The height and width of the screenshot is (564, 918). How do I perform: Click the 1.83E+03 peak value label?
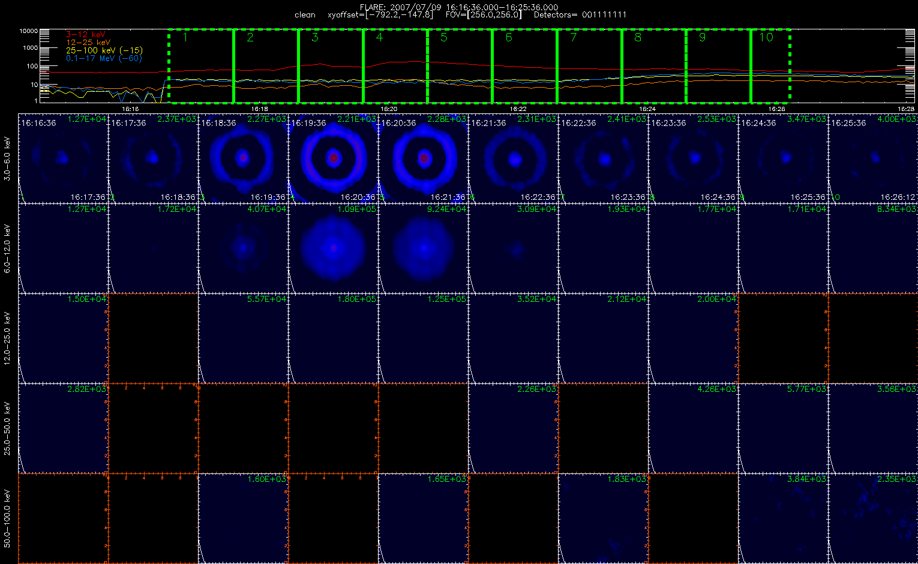click(627, 479)
